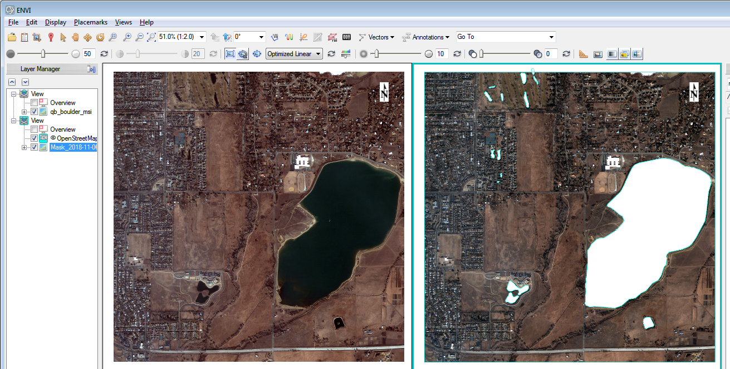Uncheck the qb_boulder_msi layer checkbox
This screenshot has height=369, width=730.
click(x=35, y=112)
